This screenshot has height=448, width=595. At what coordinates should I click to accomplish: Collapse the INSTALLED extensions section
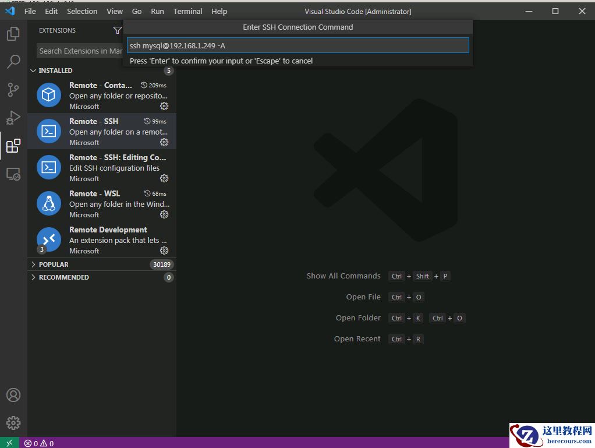[55, 70]
